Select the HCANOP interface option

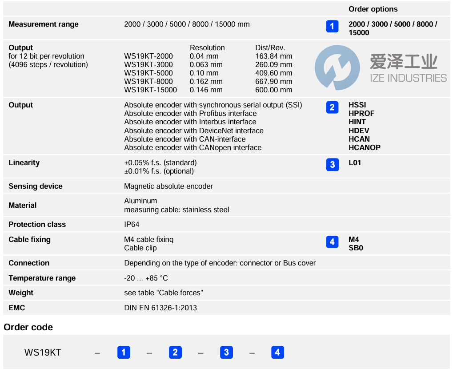tap(365, 147)
